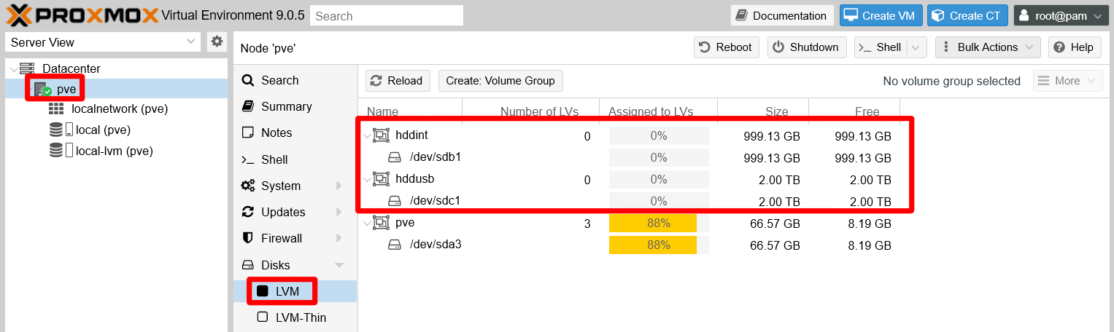This screenshot has width=1114, height=332.
Task: Click the /dev/sda3 88% usage bar
Action: click(659, 245)
